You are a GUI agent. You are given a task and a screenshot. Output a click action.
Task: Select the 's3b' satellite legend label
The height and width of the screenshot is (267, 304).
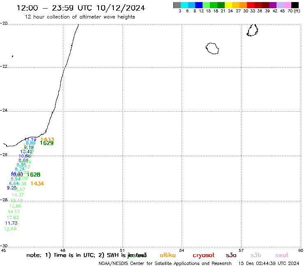click(256, 255)
